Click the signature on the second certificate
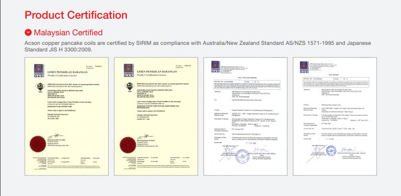 click(x=146, y=136)
